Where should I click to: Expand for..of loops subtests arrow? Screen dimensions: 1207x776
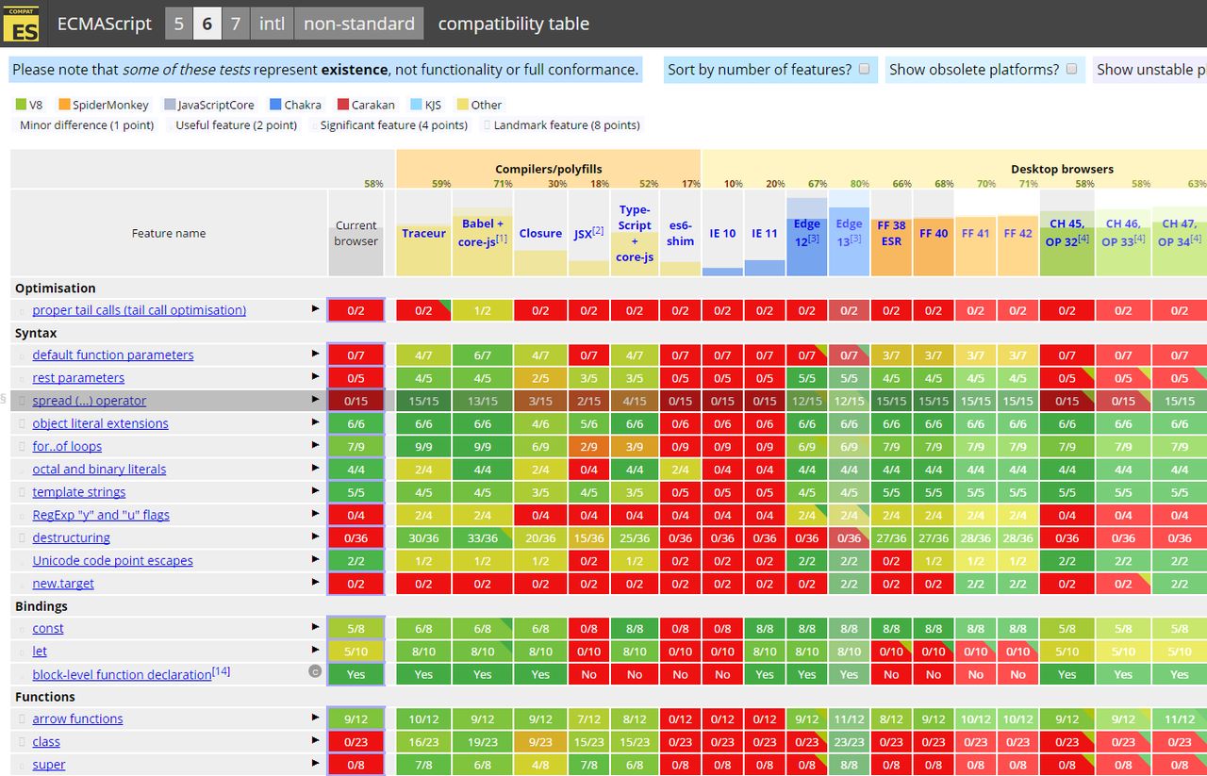[x=316, y=445]
